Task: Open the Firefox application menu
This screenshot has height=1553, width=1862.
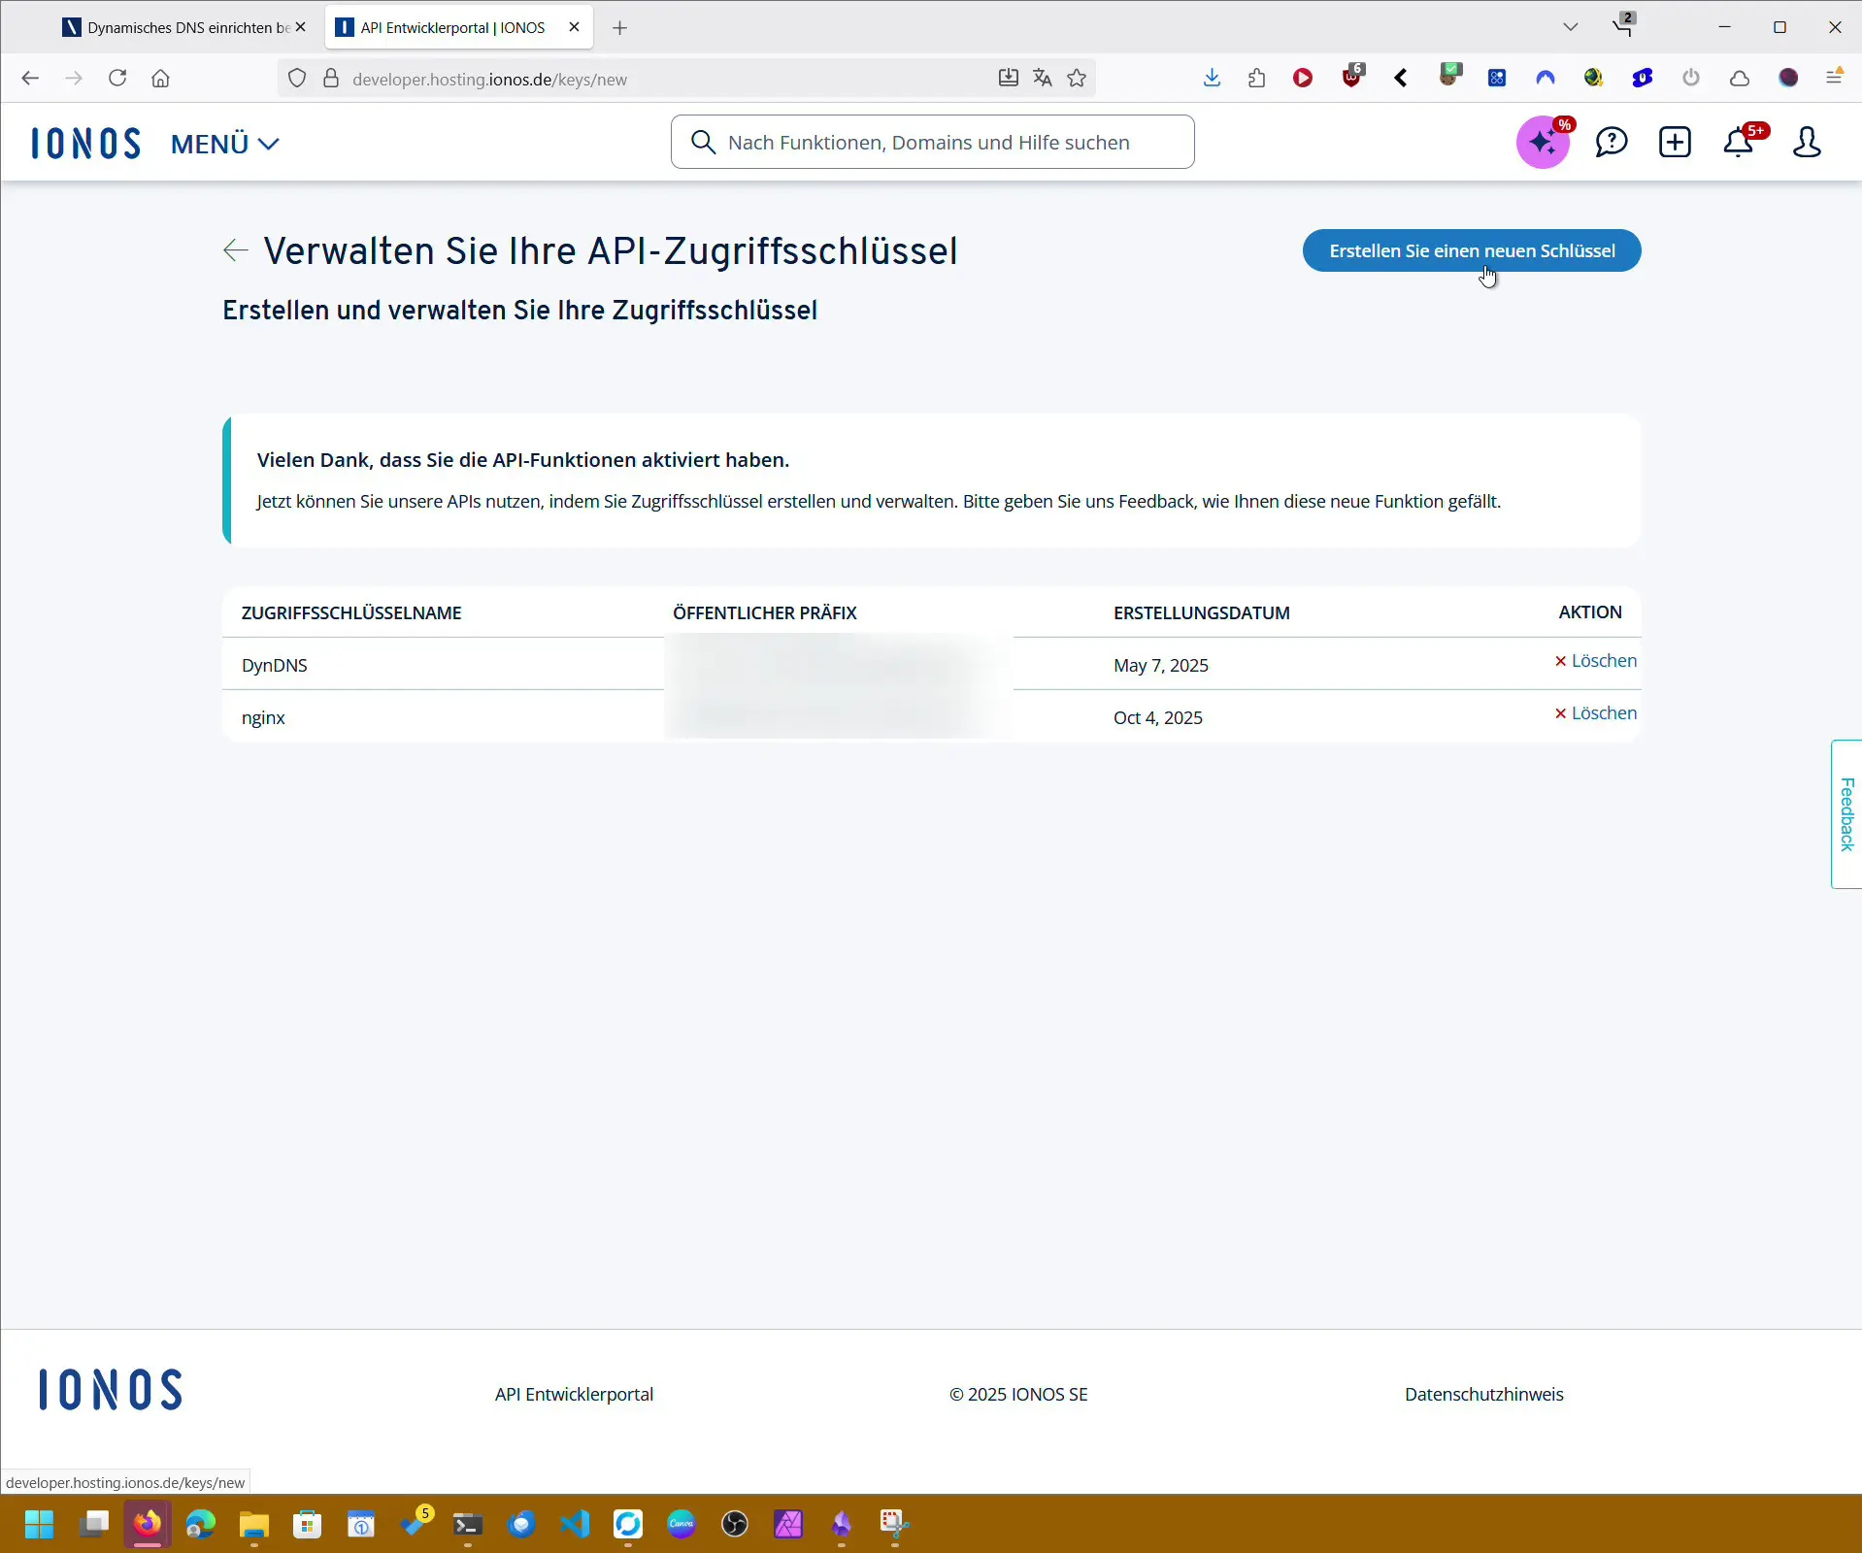Action: tap(1834, 78)
